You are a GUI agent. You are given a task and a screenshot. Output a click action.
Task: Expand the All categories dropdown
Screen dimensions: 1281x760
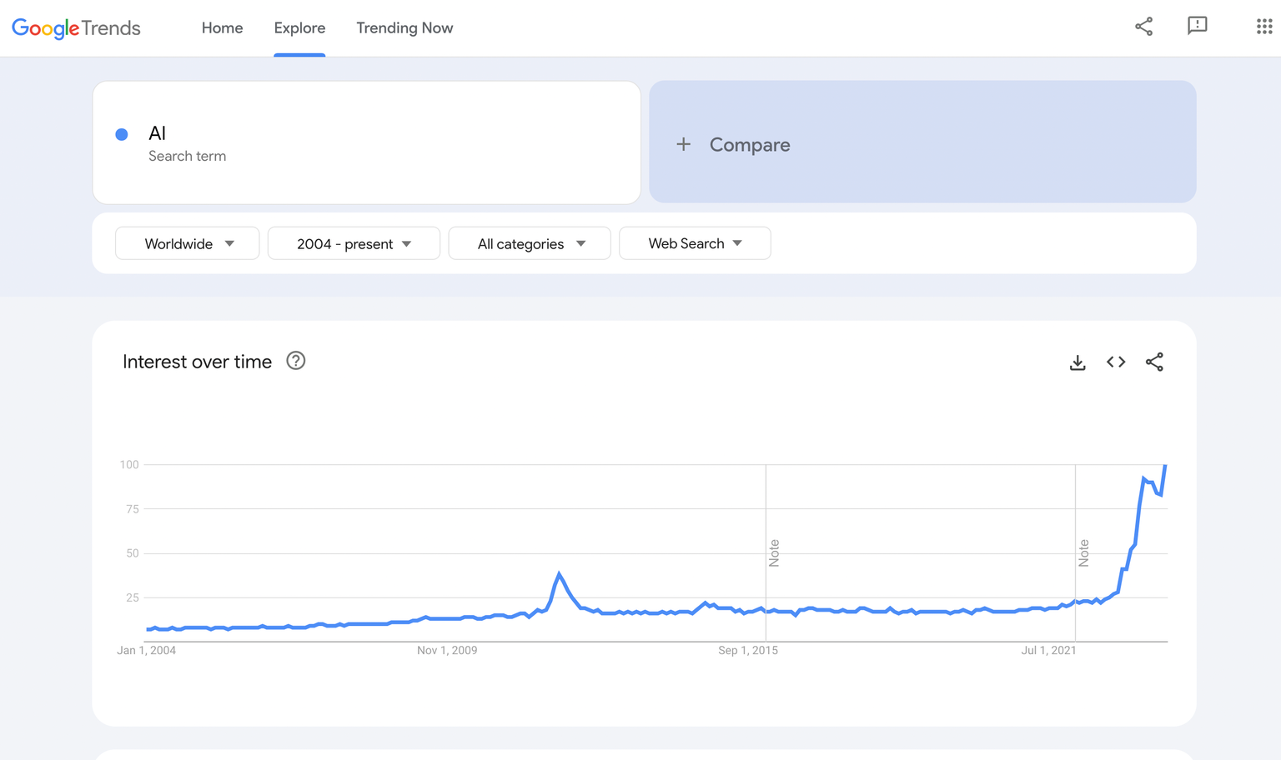(x=530, y=243)
